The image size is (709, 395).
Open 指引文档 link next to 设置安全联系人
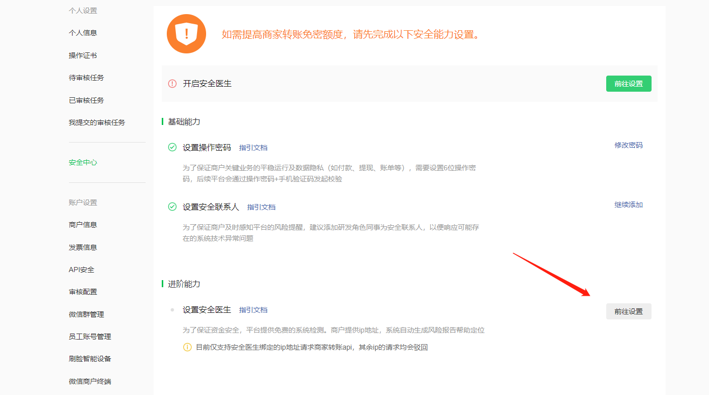point(261,207)
